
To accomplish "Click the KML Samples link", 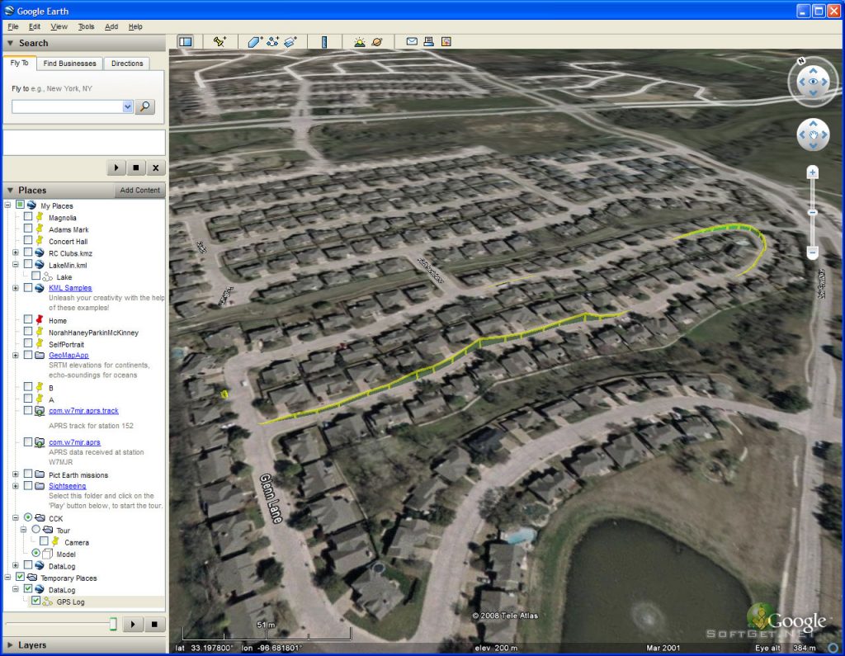I will [70, 289].
